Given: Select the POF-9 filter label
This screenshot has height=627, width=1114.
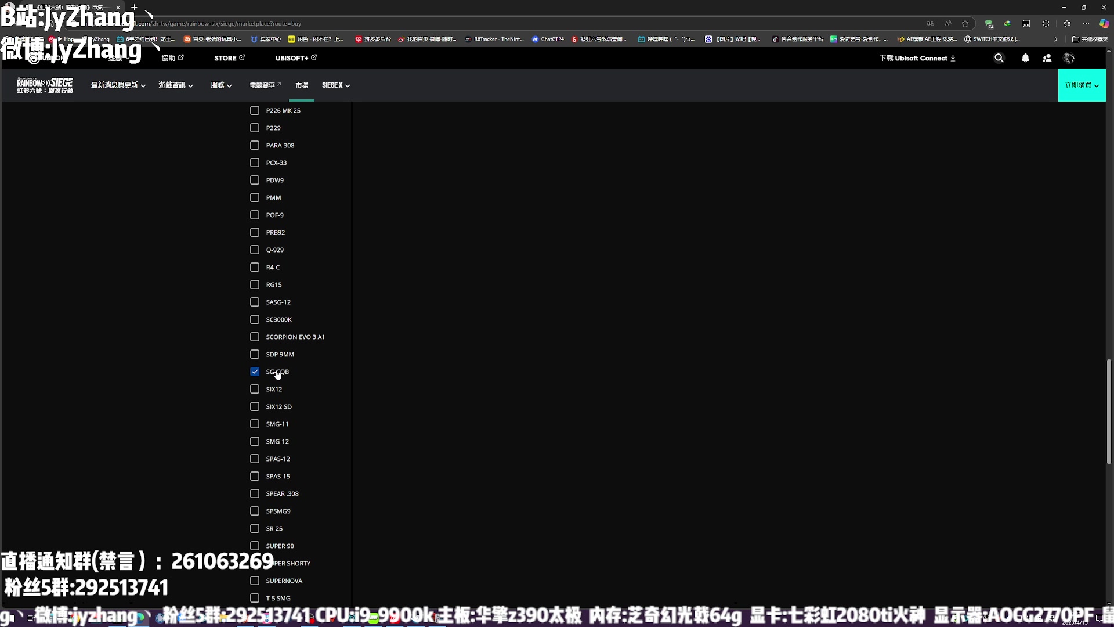Looking at the screenshot, I should 274,215.
